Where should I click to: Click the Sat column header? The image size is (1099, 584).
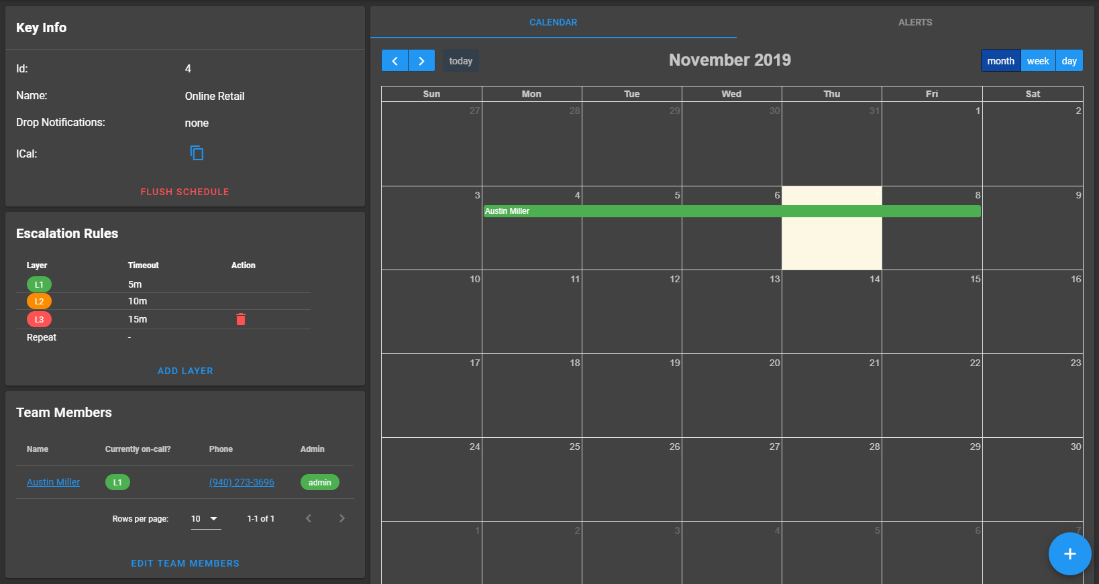1033,94
